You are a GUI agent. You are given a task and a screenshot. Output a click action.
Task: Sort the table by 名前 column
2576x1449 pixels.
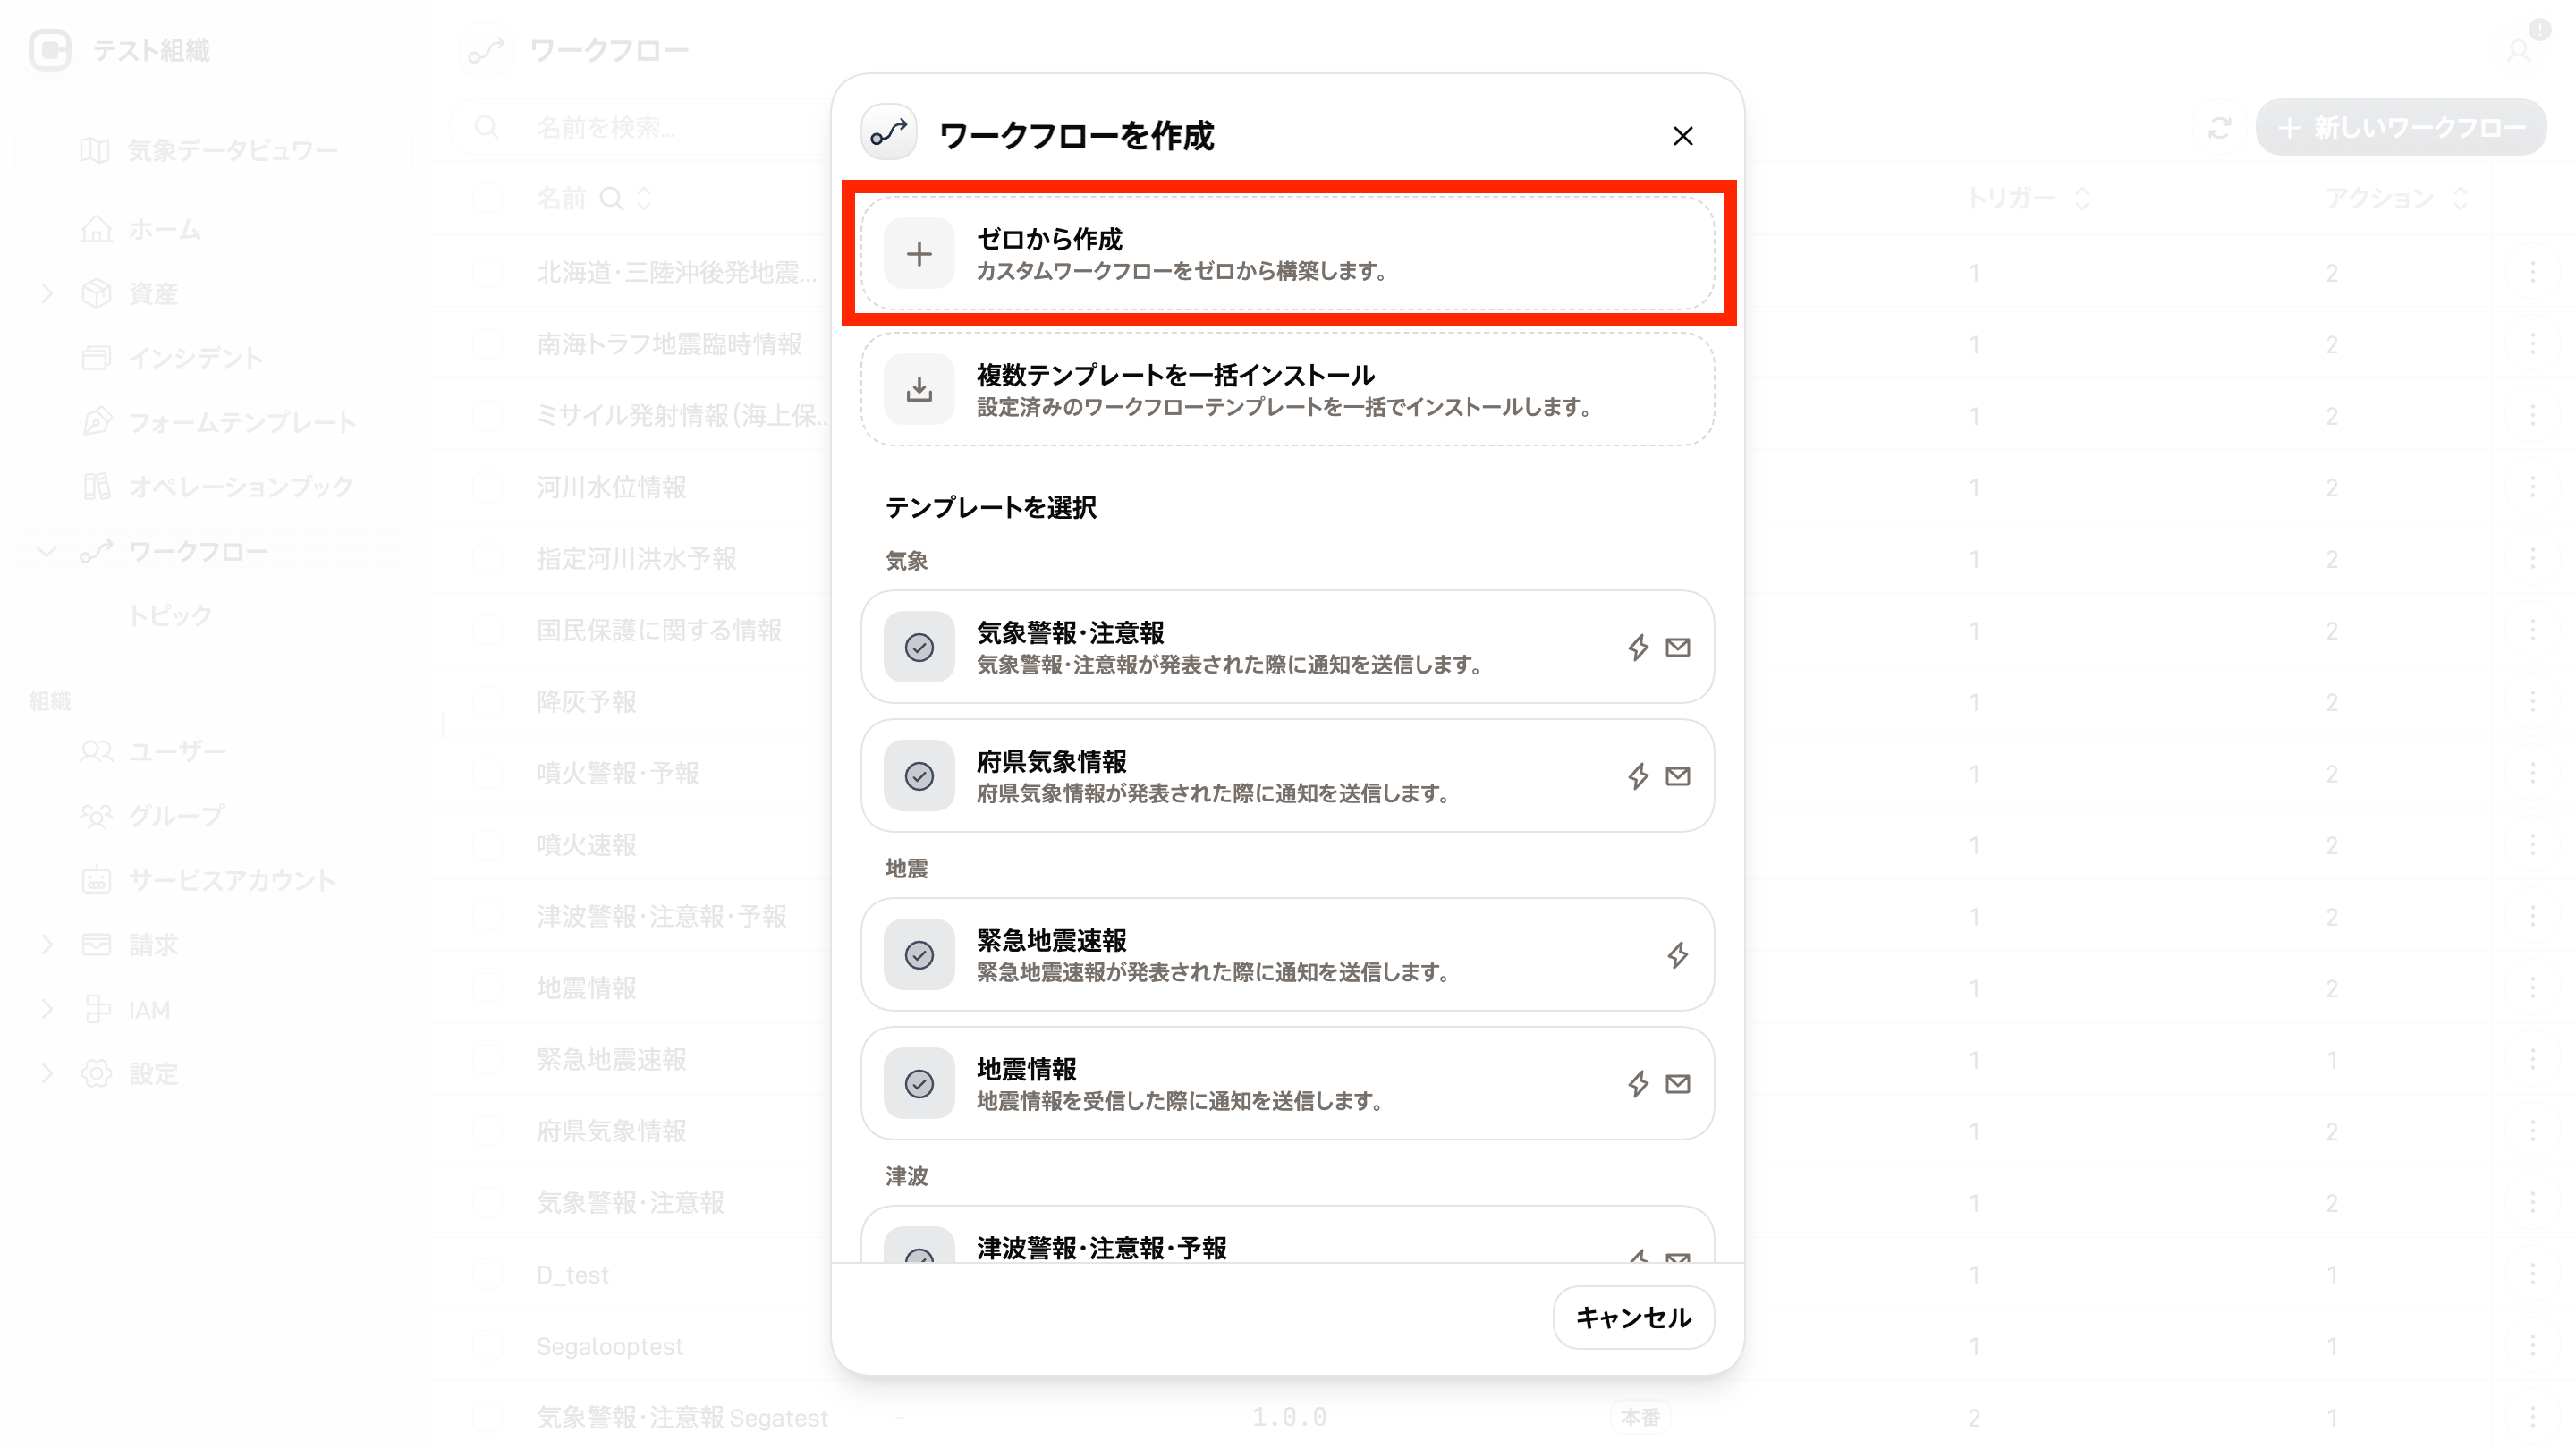(x=644, y=198)
